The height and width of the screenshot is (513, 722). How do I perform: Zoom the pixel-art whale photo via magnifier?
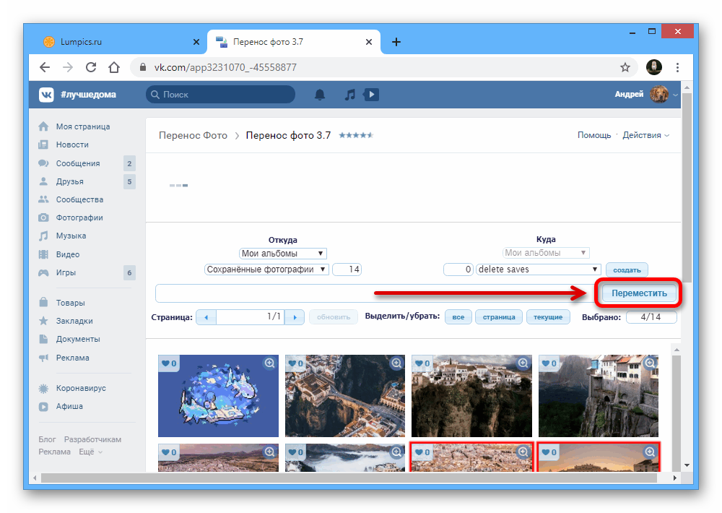[x=269, y=363]
